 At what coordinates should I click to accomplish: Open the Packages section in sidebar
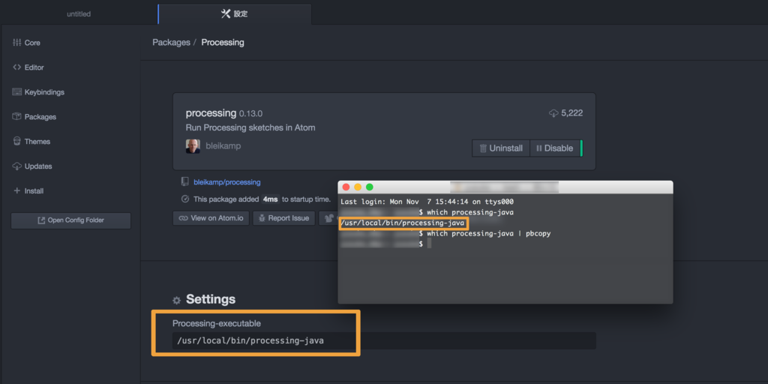coord(40,116)
